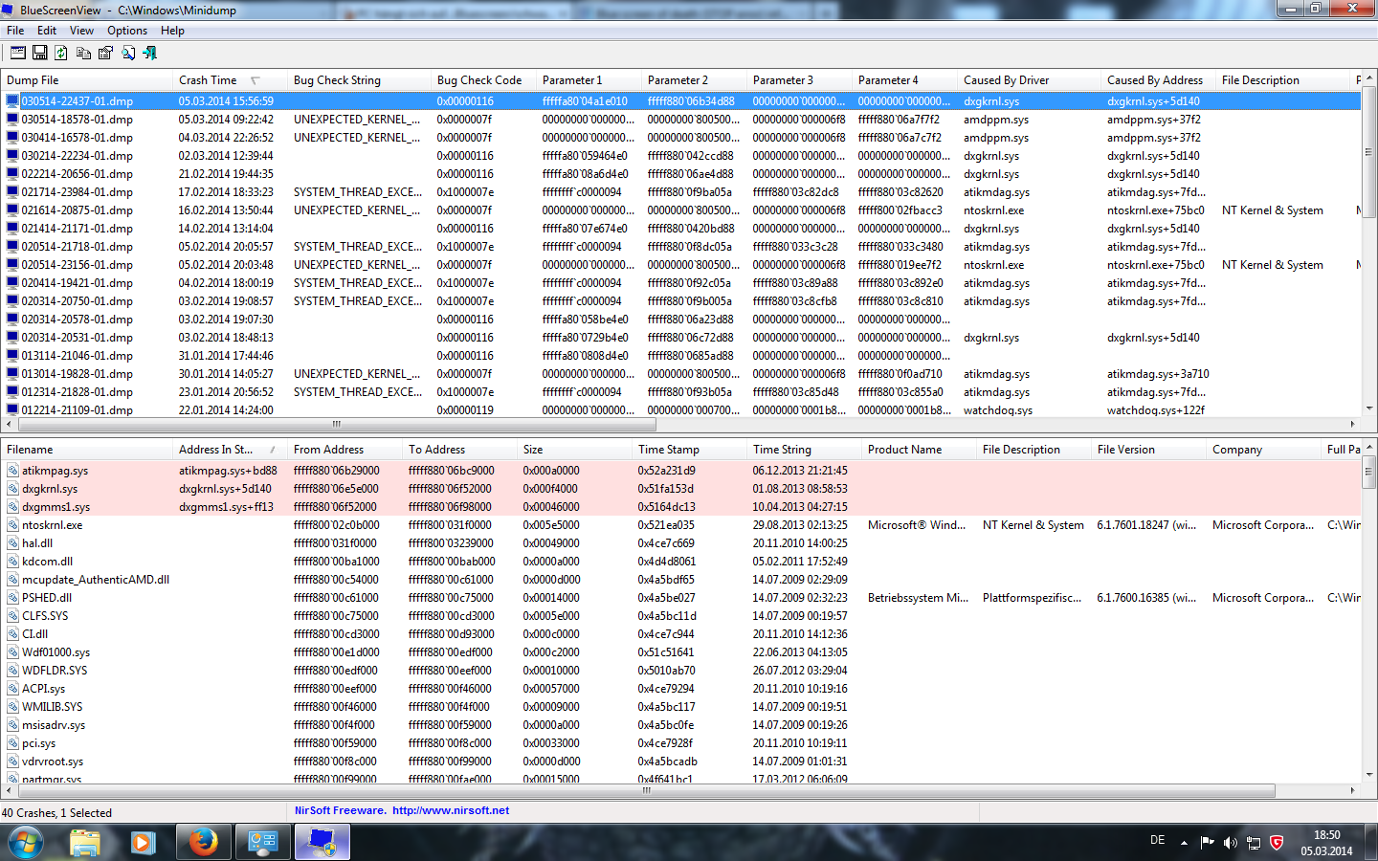
Task: Select dump 012214-21109-01.dmp row
Action: pos(680,410)
